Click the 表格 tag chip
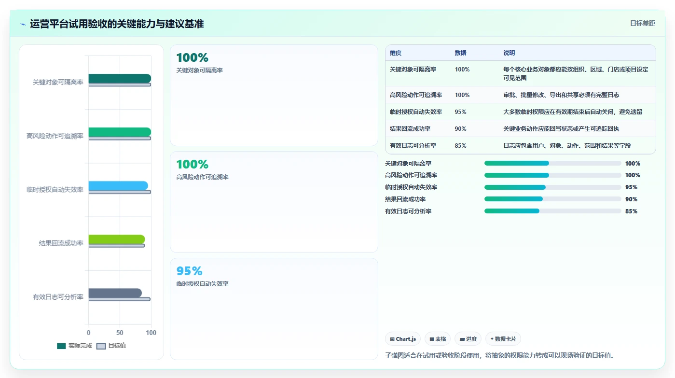 (x=438, y=339)
